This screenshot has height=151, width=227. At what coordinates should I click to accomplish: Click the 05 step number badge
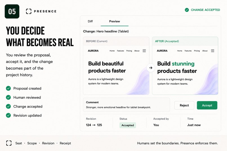[x=12, y=12]
